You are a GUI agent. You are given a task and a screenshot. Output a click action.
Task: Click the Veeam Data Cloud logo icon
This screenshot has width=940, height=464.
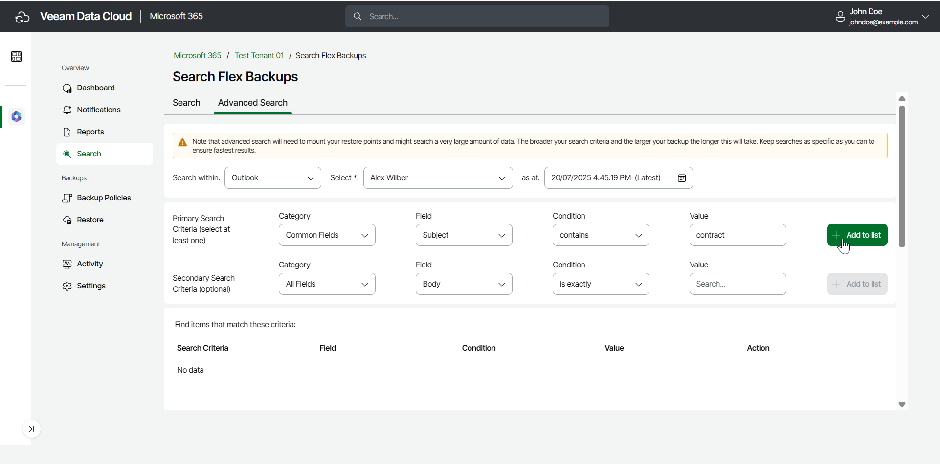22,17
